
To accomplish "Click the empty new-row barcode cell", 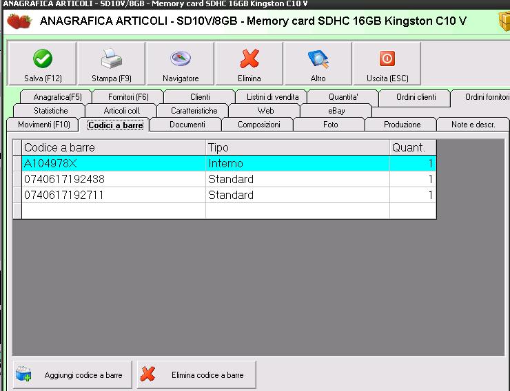I will tap(114, 211).
